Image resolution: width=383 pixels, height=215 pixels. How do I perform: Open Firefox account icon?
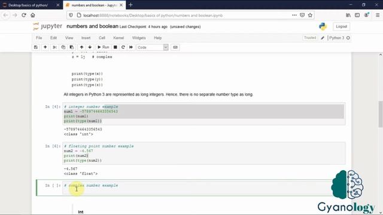point(366,15)
